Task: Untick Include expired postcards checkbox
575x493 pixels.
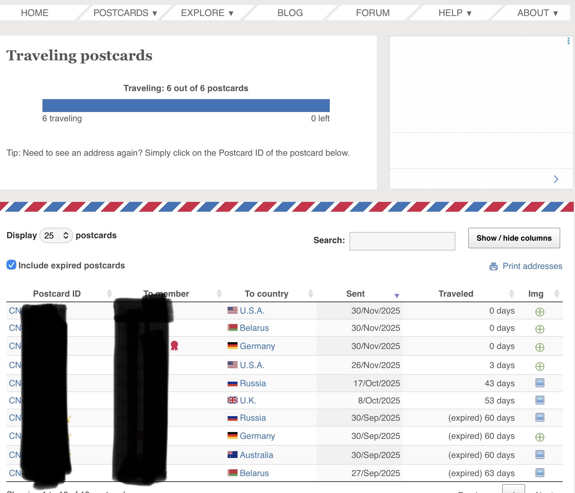Action: (x=11, y=265)
